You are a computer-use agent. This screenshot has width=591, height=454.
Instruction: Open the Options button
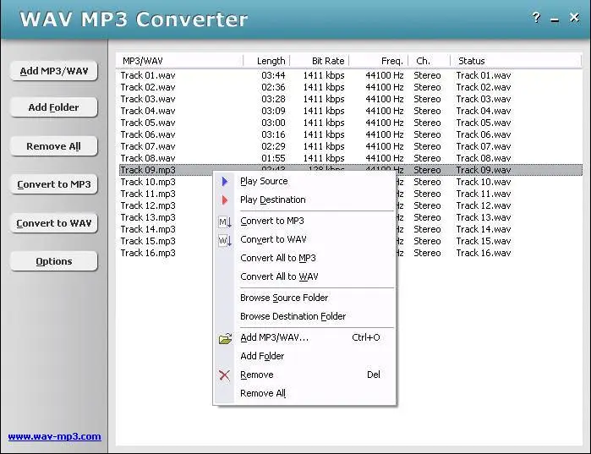pos(54,261)
